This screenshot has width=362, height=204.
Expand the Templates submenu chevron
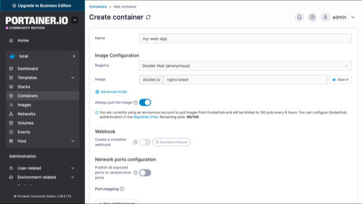[73, 78]
